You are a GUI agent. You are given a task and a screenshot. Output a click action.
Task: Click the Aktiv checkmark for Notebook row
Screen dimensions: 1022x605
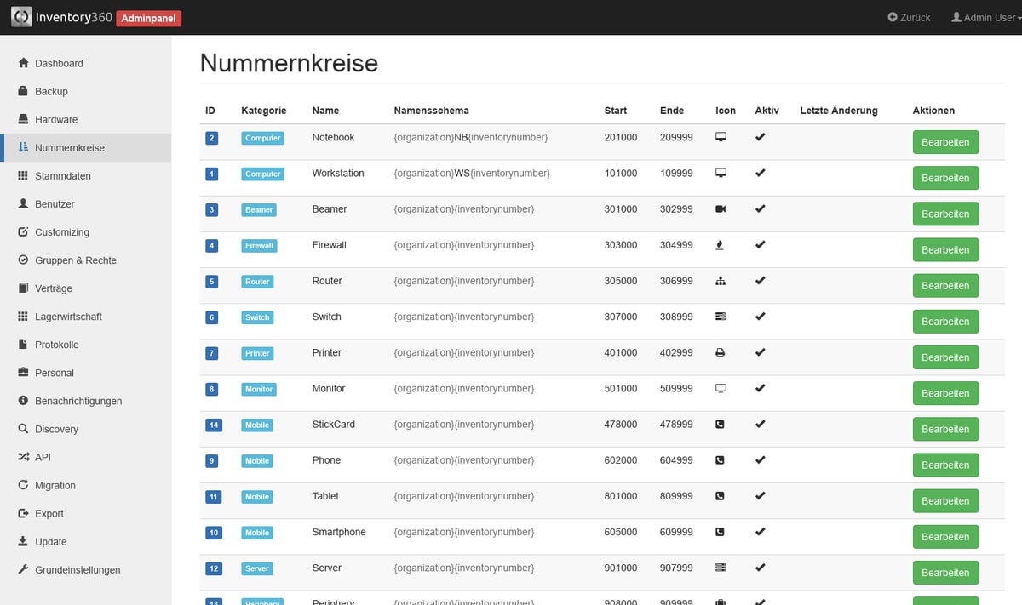pos(760,137)
